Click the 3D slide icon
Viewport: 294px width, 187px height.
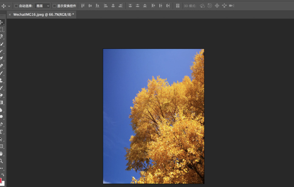coord(224,6)
